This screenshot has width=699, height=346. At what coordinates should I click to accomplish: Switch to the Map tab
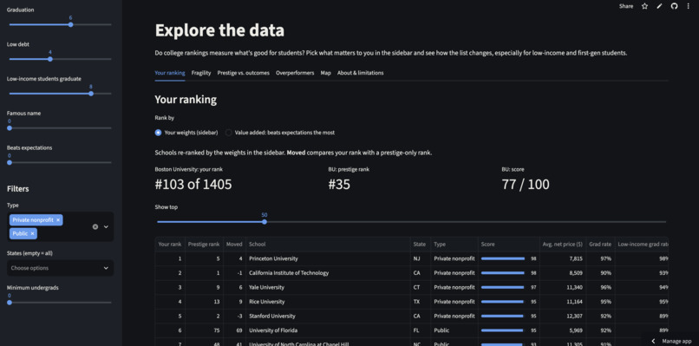tap(325, 73)
